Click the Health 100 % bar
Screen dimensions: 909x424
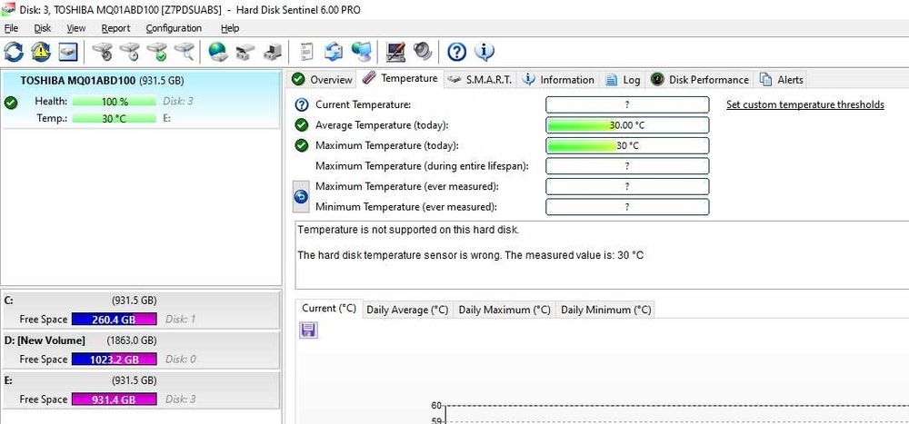point(115,102)
